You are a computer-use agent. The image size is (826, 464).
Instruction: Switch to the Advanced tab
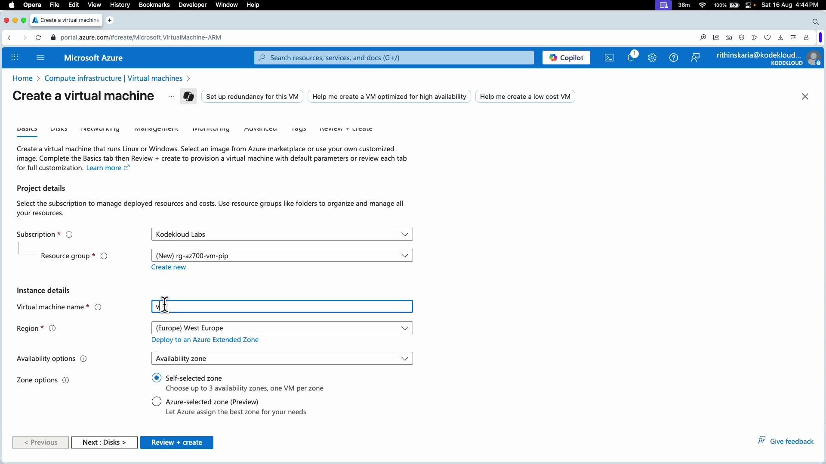tap(260, 129)
